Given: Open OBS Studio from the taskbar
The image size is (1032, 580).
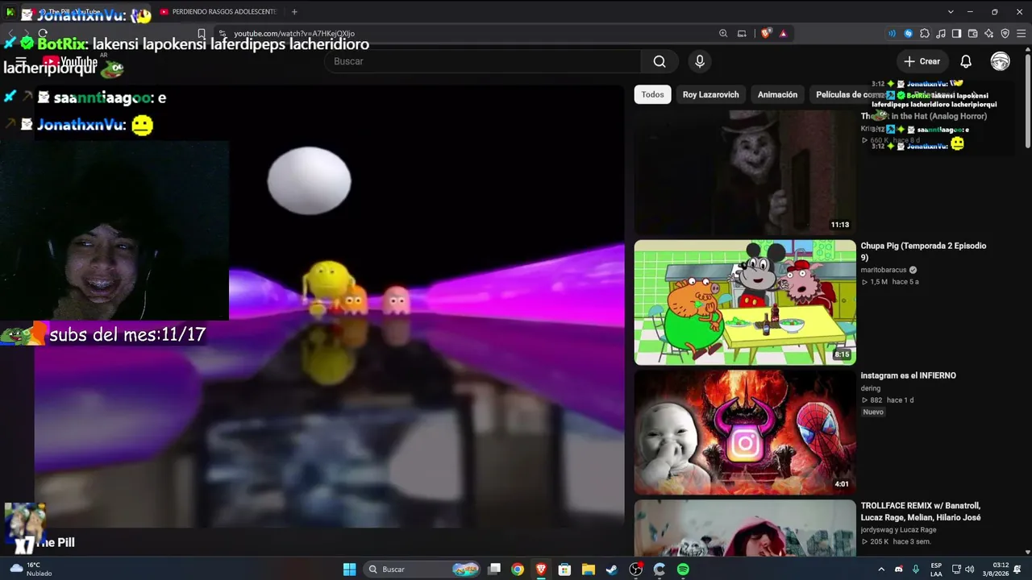Looking at the screenshot, I should [636, 570].
